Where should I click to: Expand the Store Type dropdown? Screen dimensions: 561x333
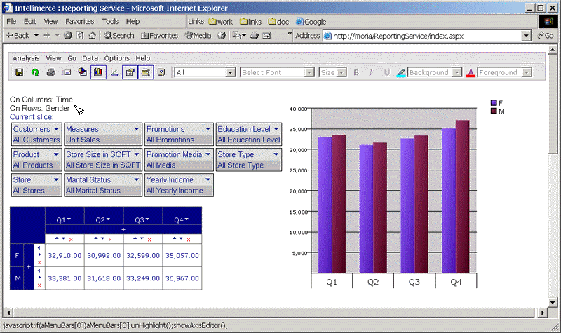click(276, 154)
